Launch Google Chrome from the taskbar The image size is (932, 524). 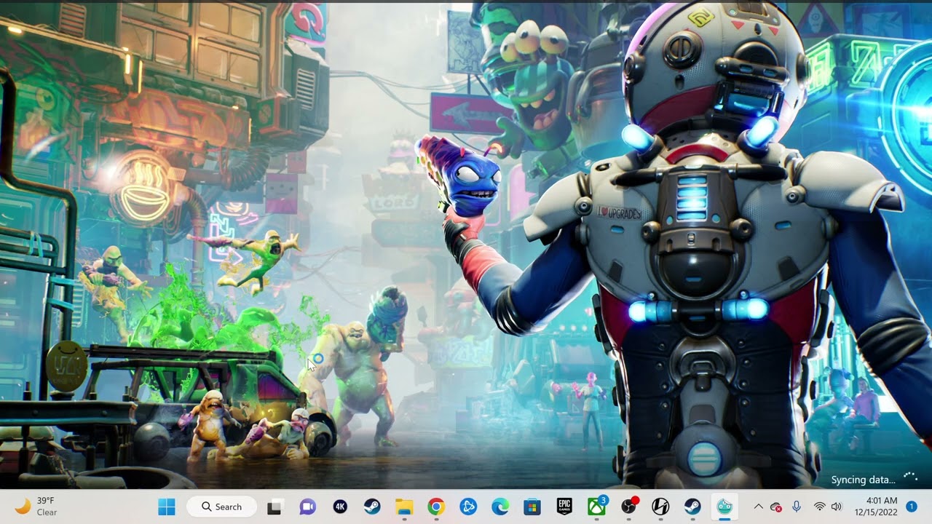pyautogui.click(x=436, y=507)
